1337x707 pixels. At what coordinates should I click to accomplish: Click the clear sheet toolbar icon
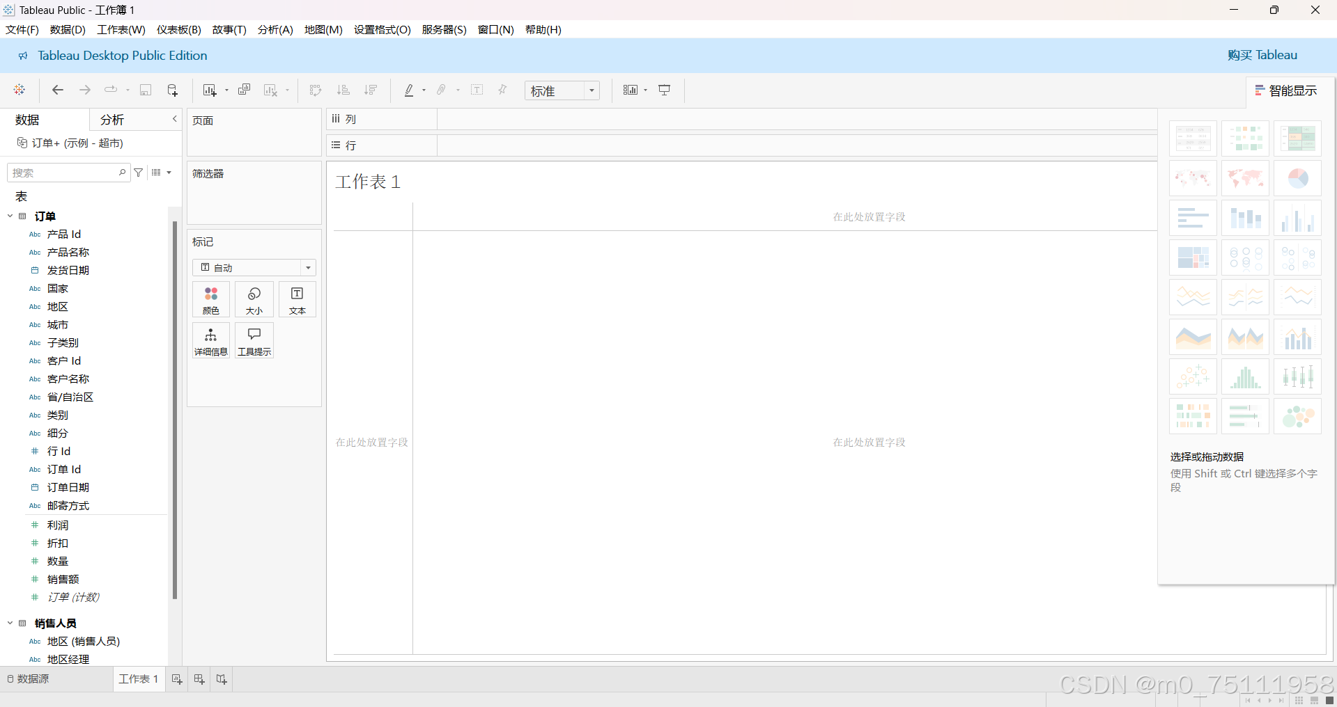(270, 90)
